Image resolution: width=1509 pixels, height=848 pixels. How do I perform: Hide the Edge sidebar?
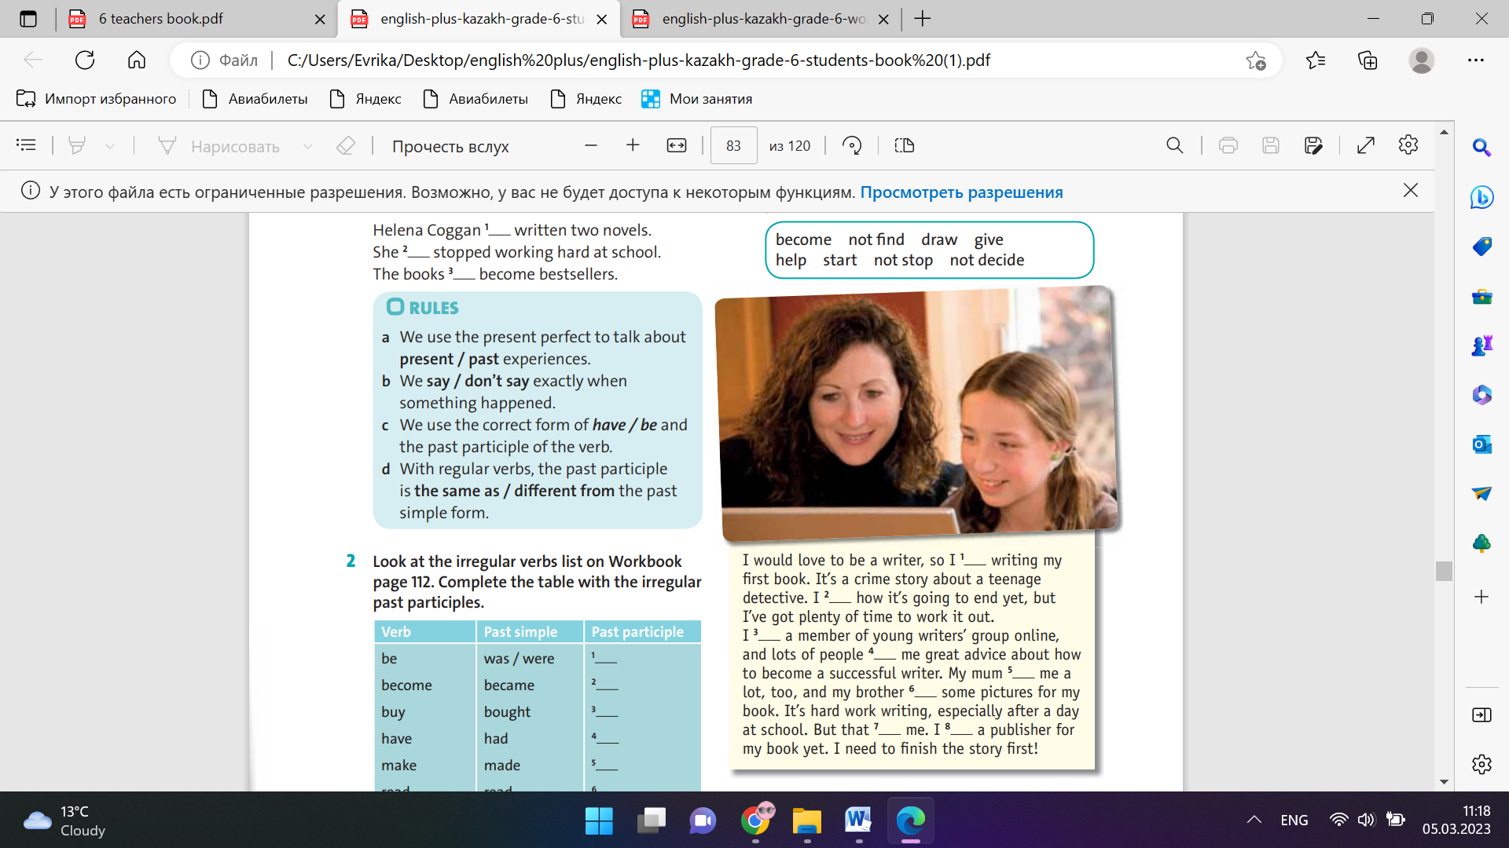click(1481, 715)
